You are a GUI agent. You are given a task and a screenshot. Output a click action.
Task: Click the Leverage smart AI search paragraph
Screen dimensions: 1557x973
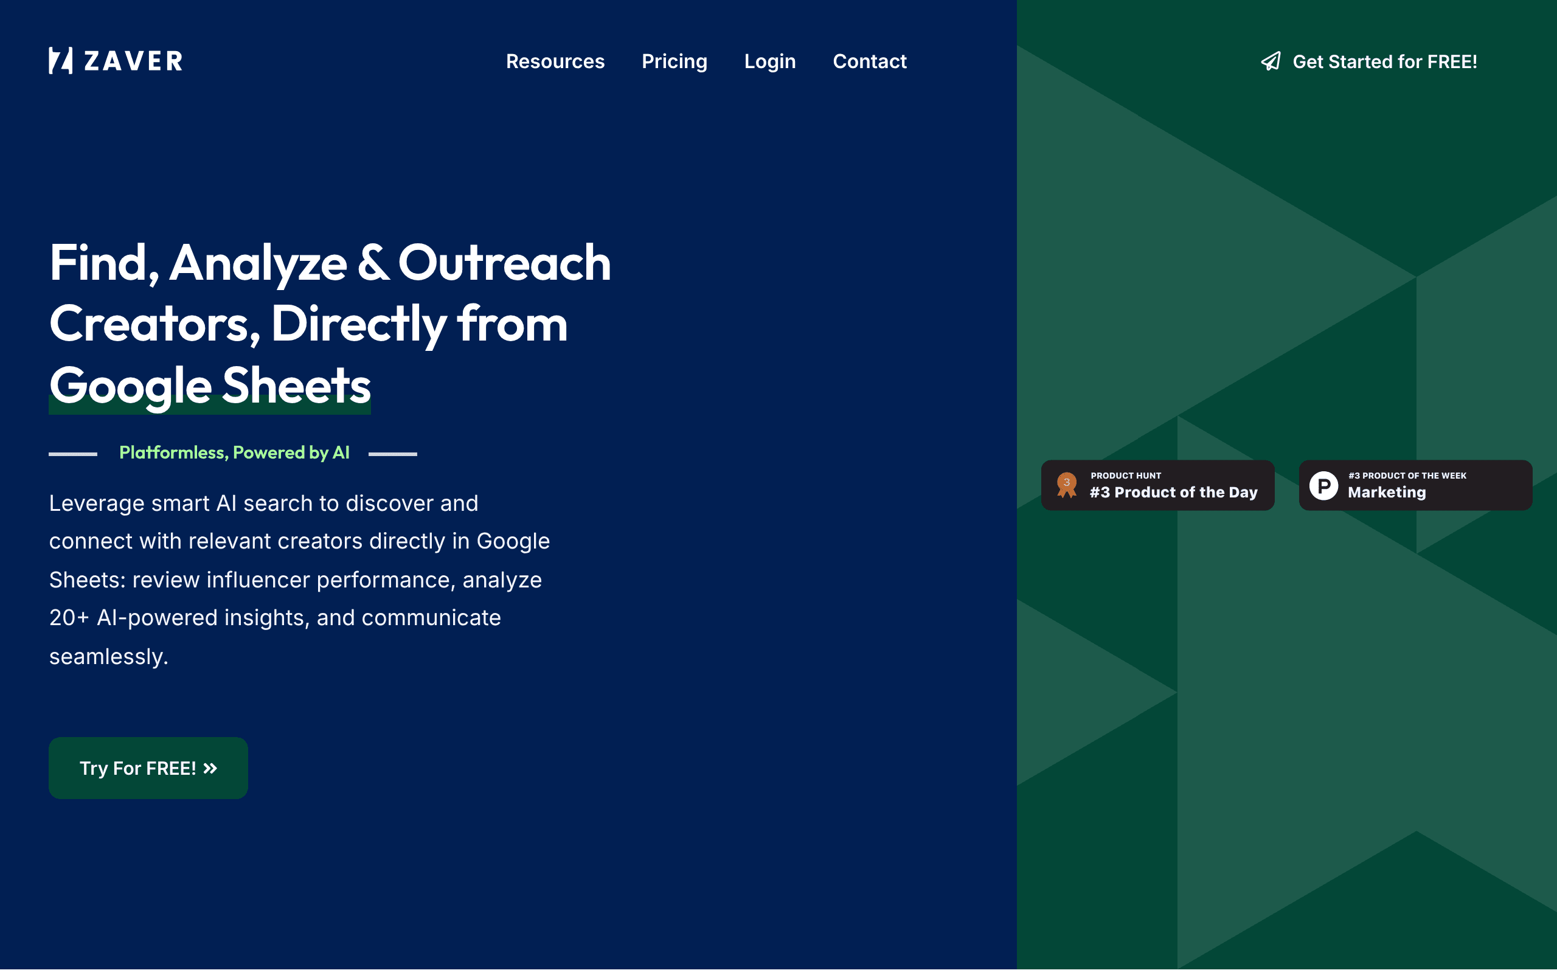[299, 579]
